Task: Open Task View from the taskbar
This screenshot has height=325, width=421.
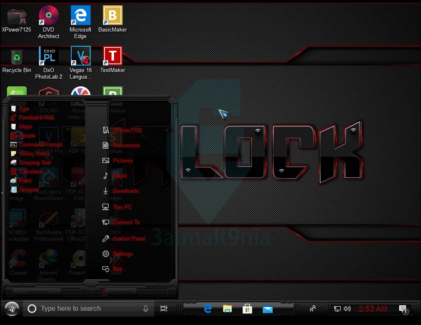Action: tap(164, 309)
